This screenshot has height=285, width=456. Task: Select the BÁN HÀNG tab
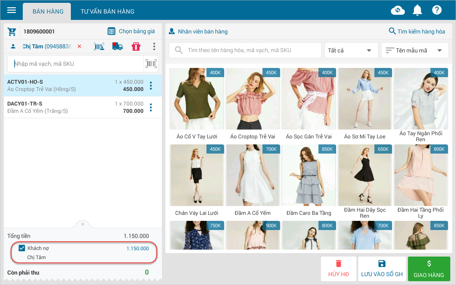48,12
